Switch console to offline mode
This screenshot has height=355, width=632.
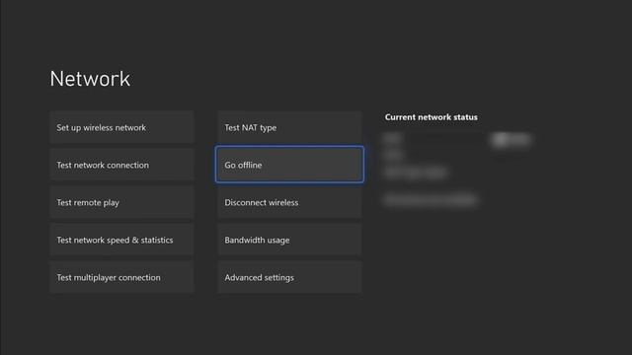pos(289,165)
